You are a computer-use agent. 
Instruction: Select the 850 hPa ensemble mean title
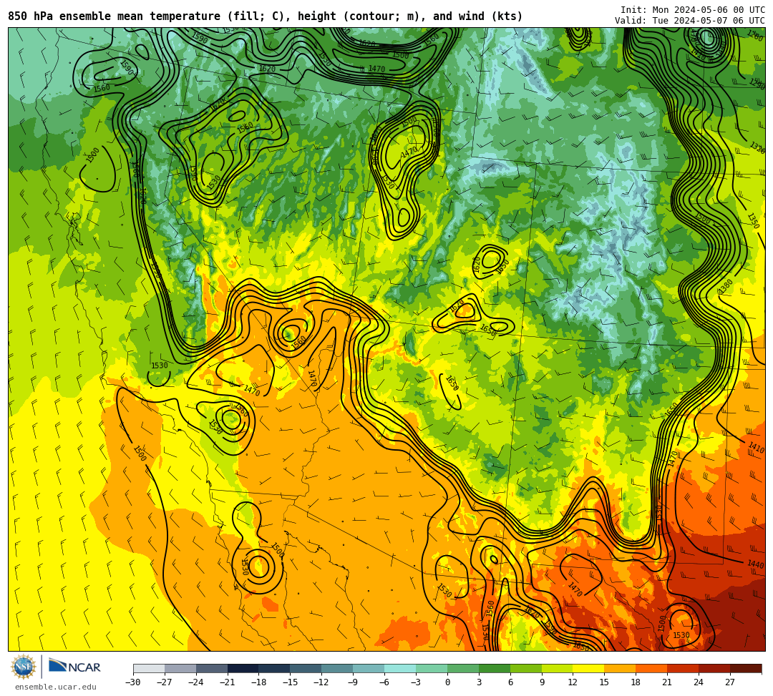[x=266, y=16]
